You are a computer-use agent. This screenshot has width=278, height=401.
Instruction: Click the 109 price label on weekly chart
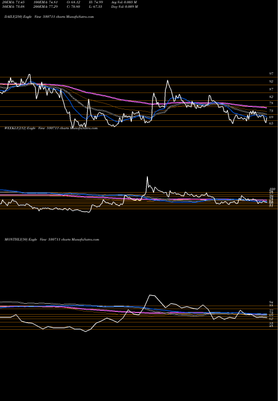click(x=272, y=189)
